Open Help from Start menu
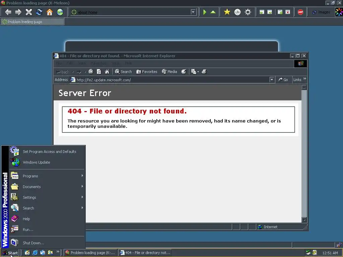 pos(47,219)
